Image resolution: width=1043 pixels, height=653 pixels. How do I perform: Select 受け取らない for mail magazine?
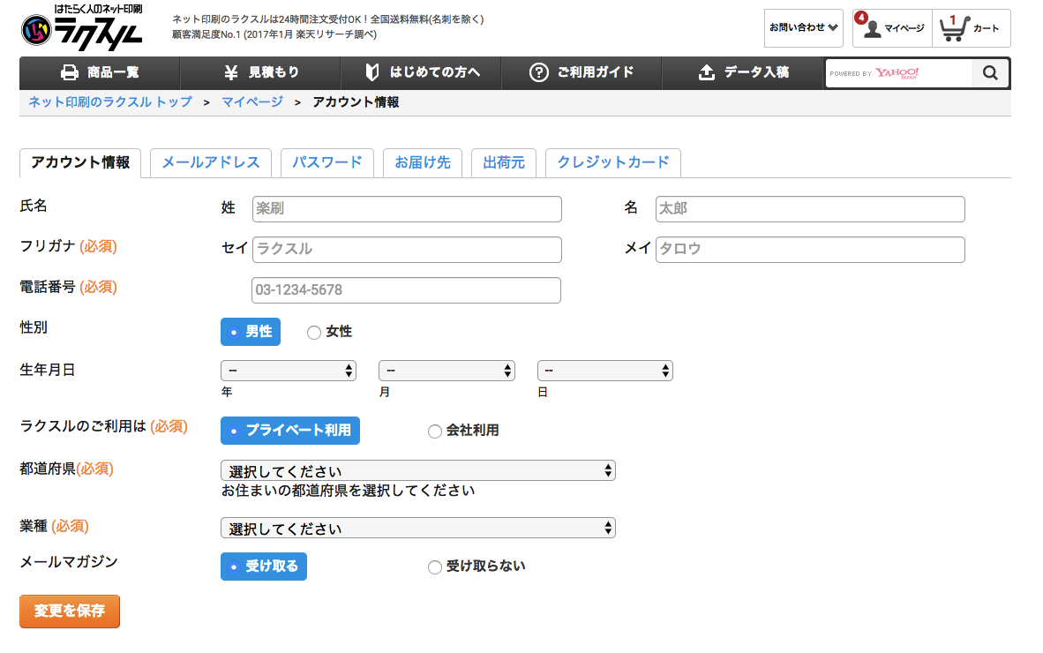tap(434, 567)
